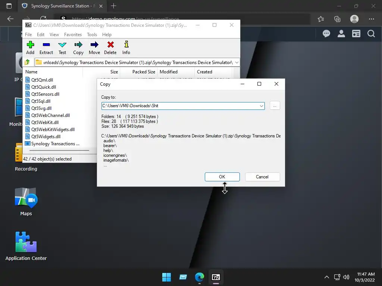This screenshot has height=286, width=382.
Task: Select the Qt5Svg.dll file
Action: coord(41,108)
